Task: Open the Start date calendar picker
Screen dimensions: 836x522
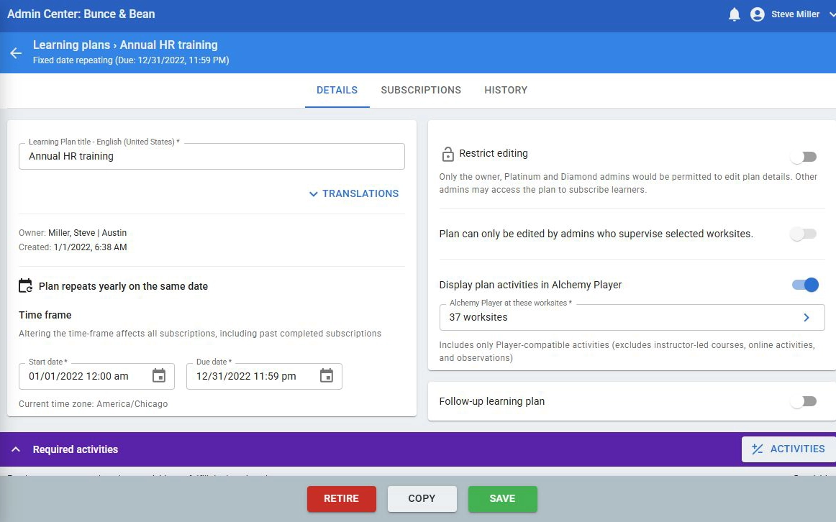Action: [x=159, y=375]
